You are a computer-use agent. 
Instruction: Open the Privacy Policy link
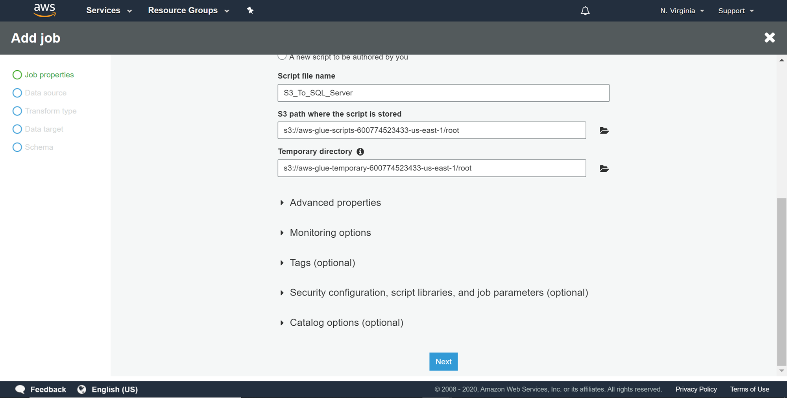(696, 389)
